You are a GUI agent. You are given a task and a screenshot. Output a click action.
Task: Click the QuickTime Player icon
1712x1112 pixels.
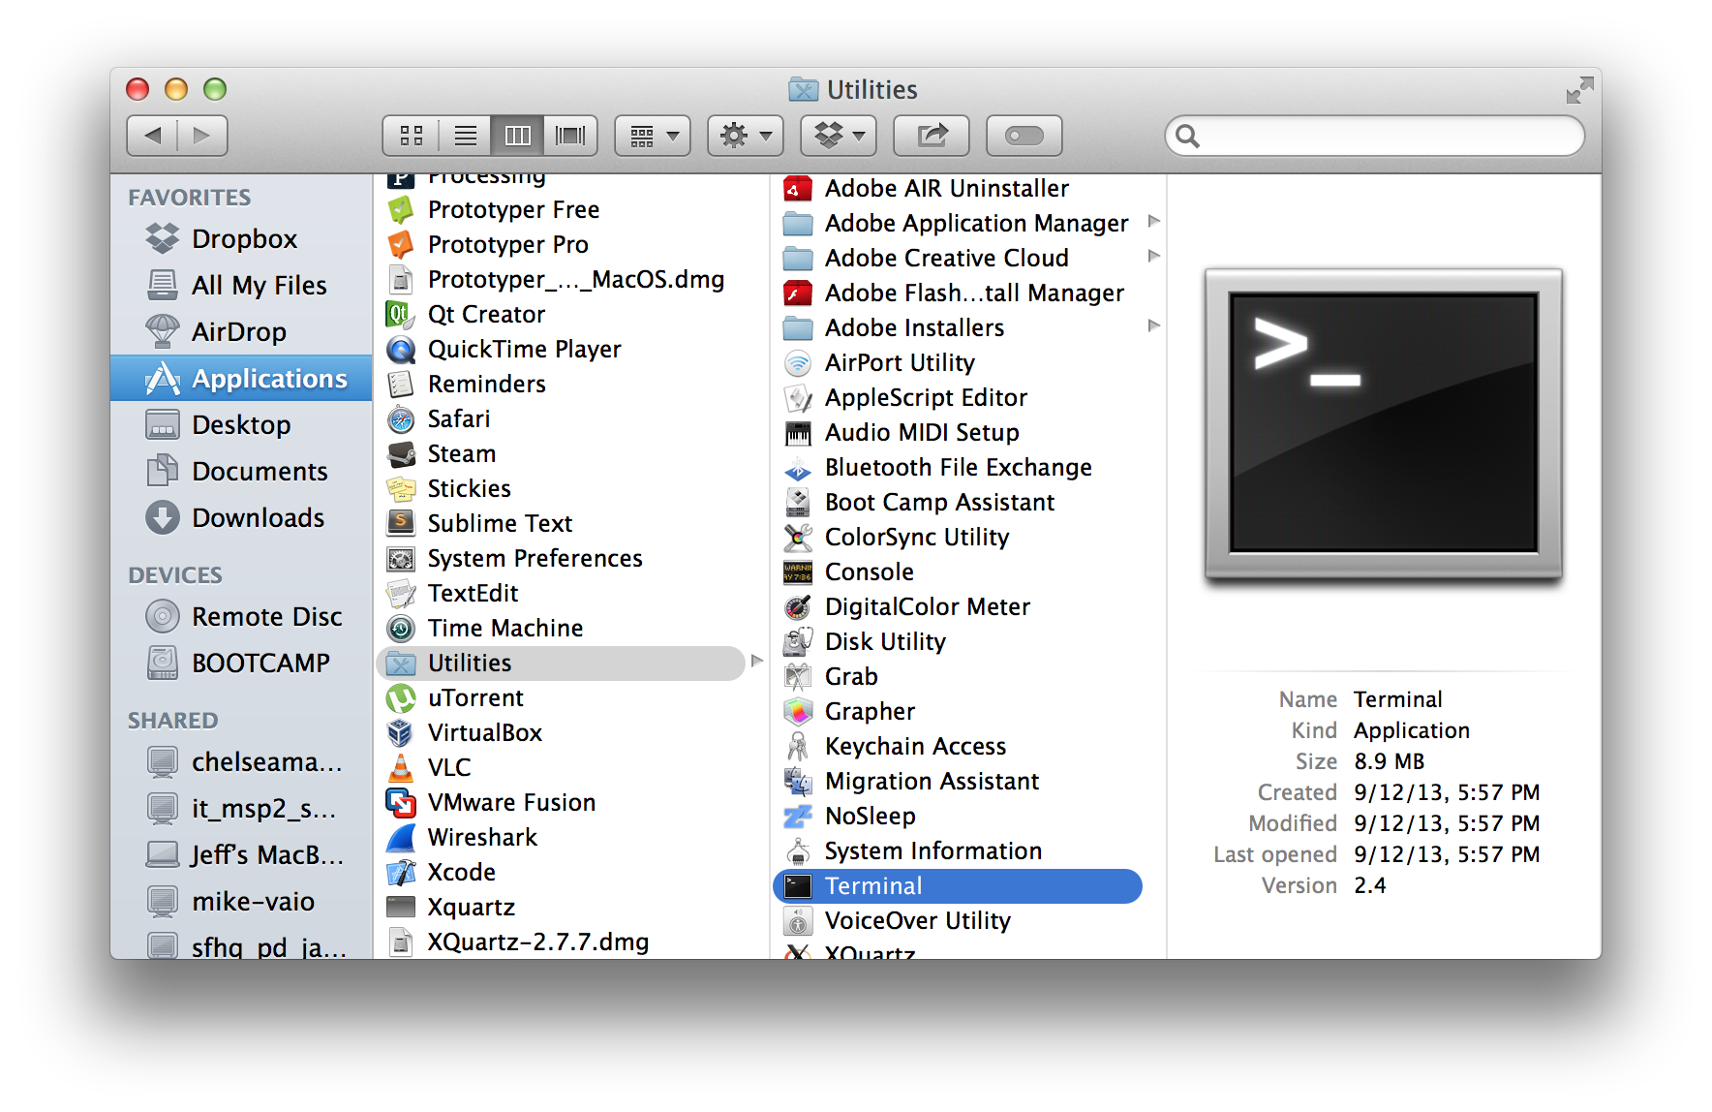(401, 349)
